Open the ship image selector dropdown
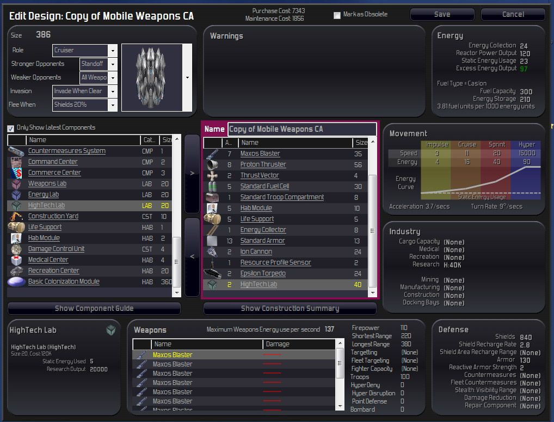 (x=187, y=77)
